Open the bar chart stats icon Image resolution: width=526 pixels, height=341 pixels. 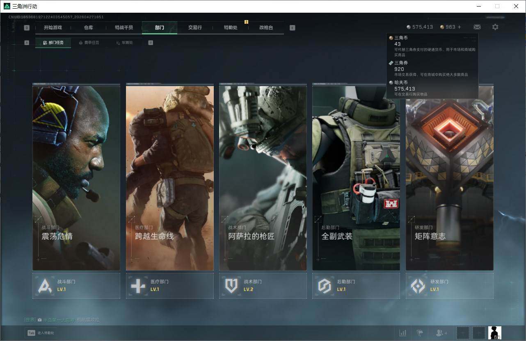pyautogui.click(x=403, y=333)
